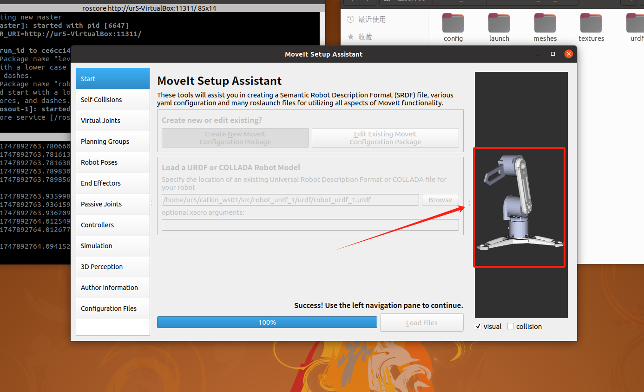
Task: Open Passive Joints pane
Action: click(x=113, y=204)
